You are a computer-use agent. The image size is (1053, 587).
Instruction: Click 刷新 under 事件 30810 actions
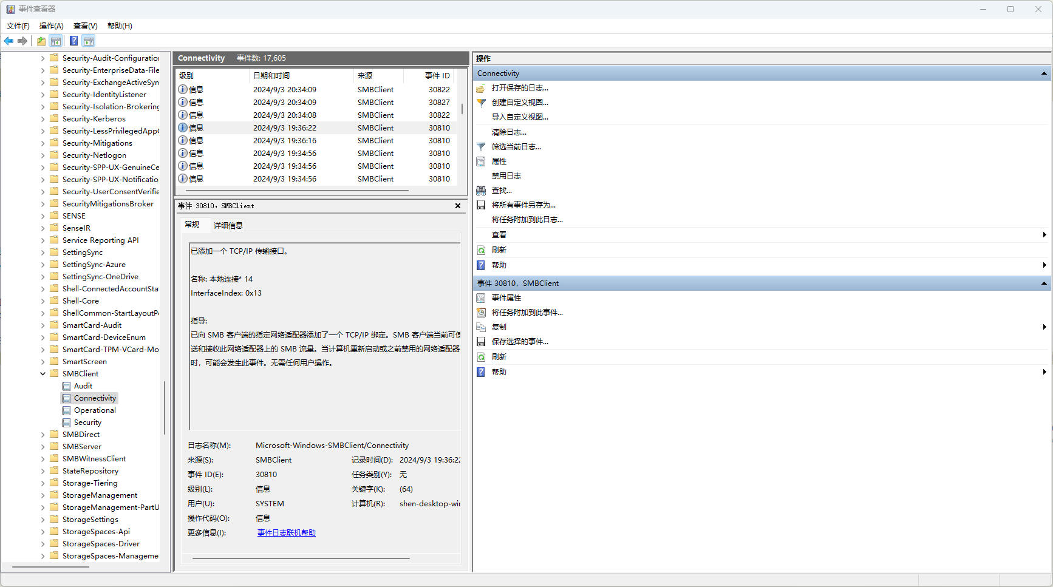tap(499, 357)
